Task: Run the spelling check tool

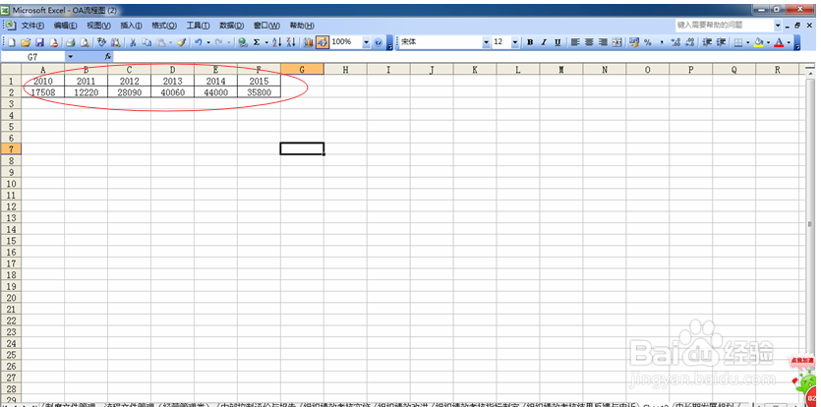Action: point(101,42)
